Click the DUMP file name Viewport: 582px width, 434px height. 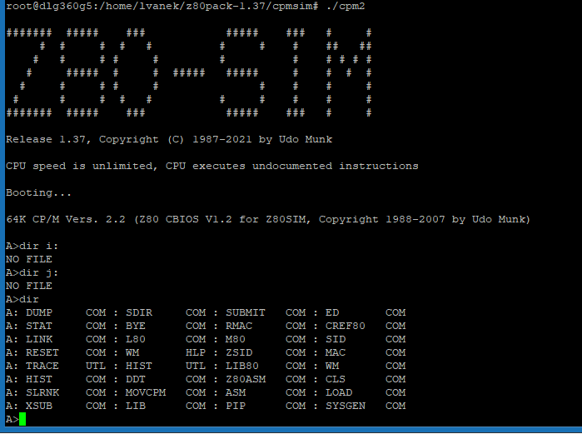click(39, 312)
